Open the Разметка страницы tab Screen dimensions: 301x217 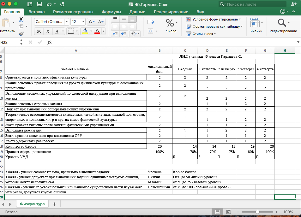click(x=73, y=12)
